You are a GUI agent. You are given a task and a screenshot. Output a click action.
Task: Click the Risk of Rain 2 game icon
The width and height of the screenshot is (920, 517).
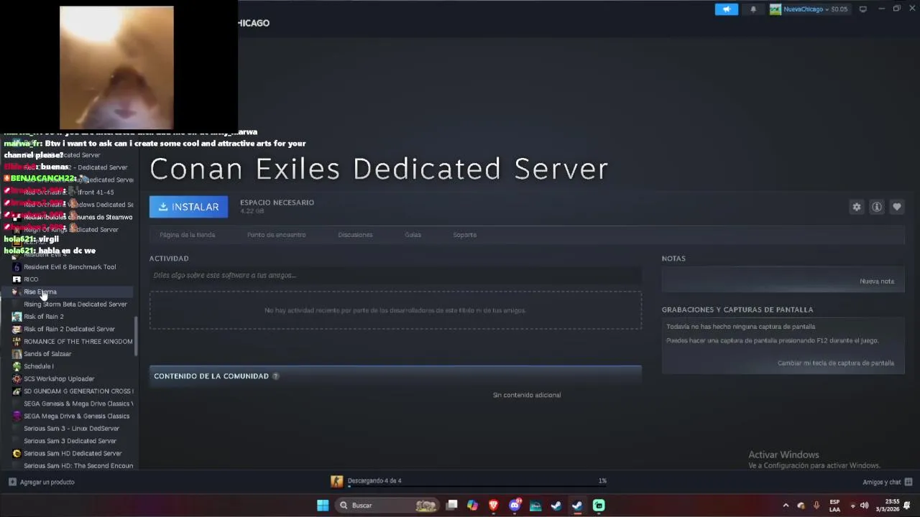[x=17, y=317]
